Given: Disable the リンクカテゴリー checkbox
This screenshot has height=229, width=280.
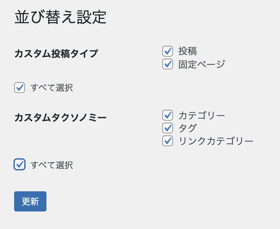Looking at the screenshot, I should tap(168, 141).
